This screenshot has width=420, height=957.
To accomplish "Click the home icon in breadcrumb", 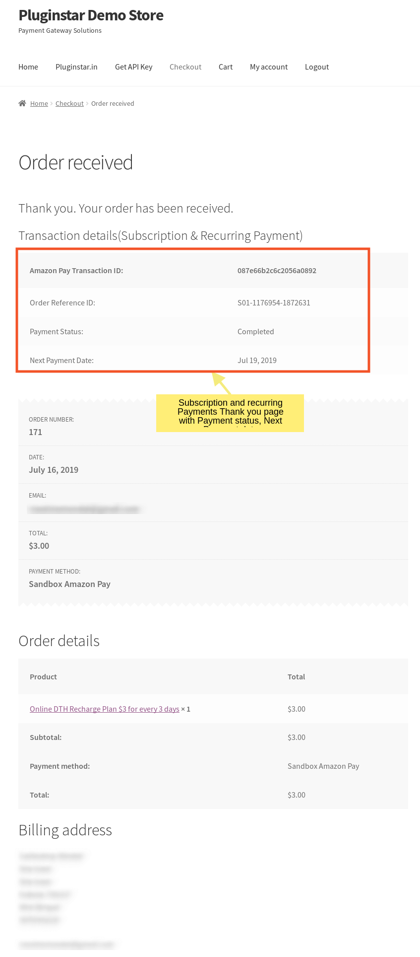I will 22,103.
